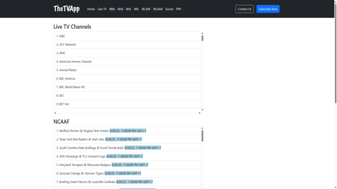Go to NBA section in navbar
Screen dimensions: 337x189
112,9
